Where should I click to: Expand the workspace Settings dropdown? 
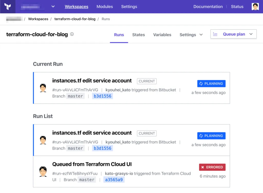pyautogui.click(x=191, y=35)
